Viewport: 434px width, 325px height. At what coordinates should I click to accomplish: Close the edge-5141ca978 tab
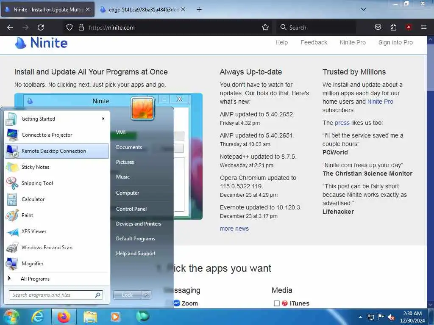(x=183, y=9)
